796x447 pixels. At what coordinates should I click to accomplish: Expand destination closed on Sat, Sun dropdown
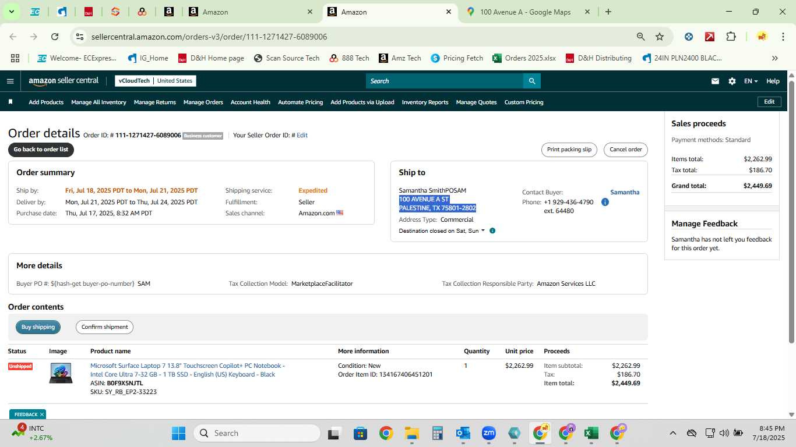tap(442, 231)
